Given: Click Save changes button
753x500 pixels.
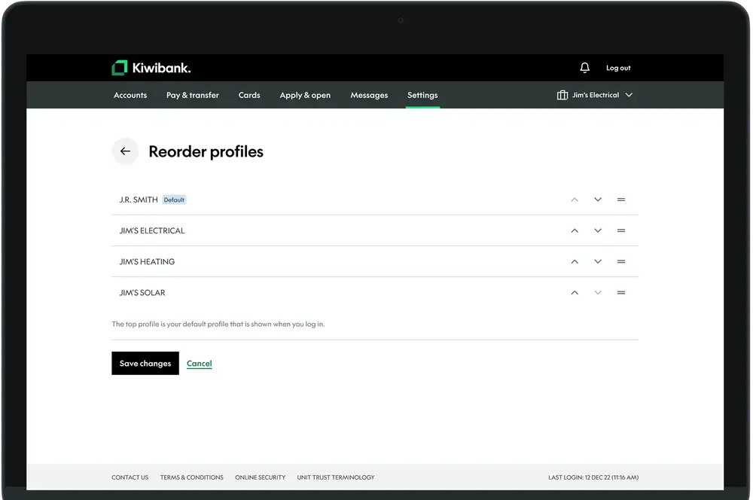Looking at the screenshot, I should pyautogui.click(x=145, y=363).
